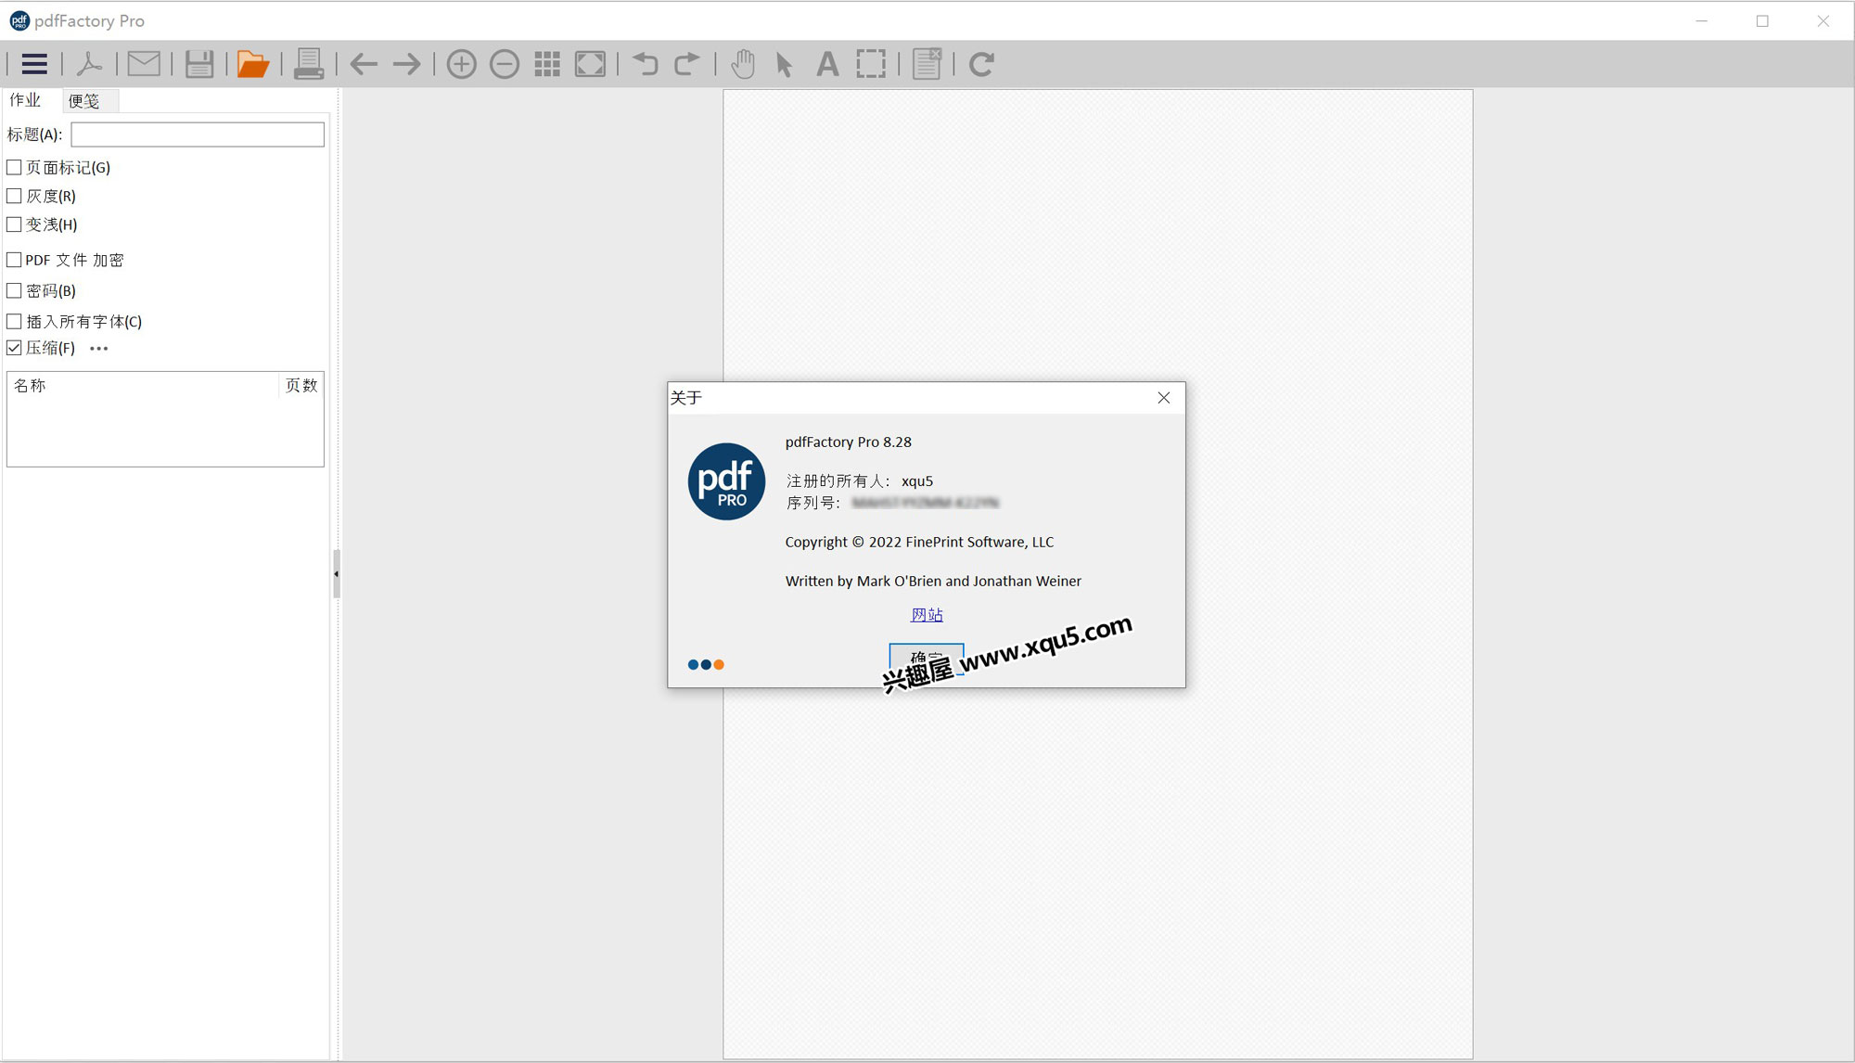Switch to the 作业 tab
Screen dimensions: 1855x1063
coord(25,100)
